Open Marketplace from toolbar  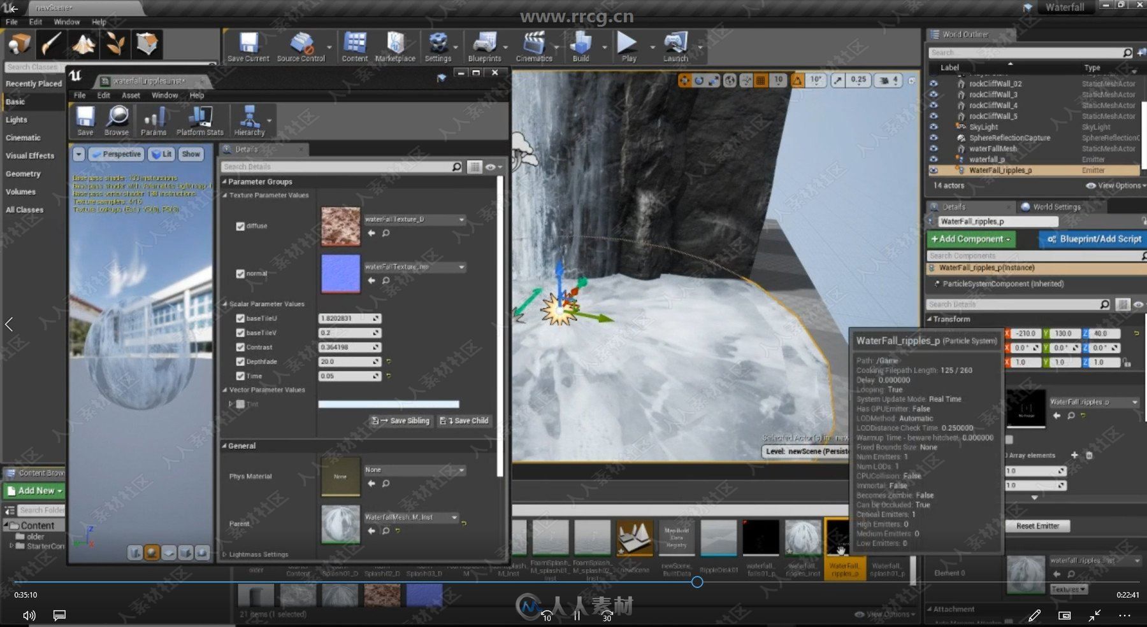(395, 47)
